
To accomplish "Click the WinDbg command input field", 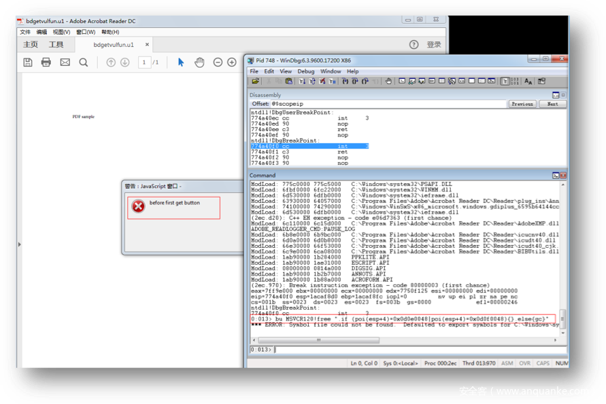I will [x=420, y=350].
